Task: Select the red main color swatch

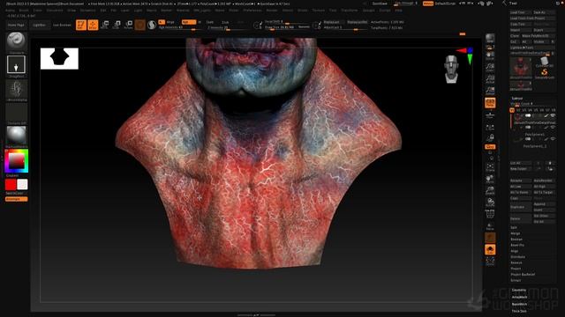Action: point(11,184)
